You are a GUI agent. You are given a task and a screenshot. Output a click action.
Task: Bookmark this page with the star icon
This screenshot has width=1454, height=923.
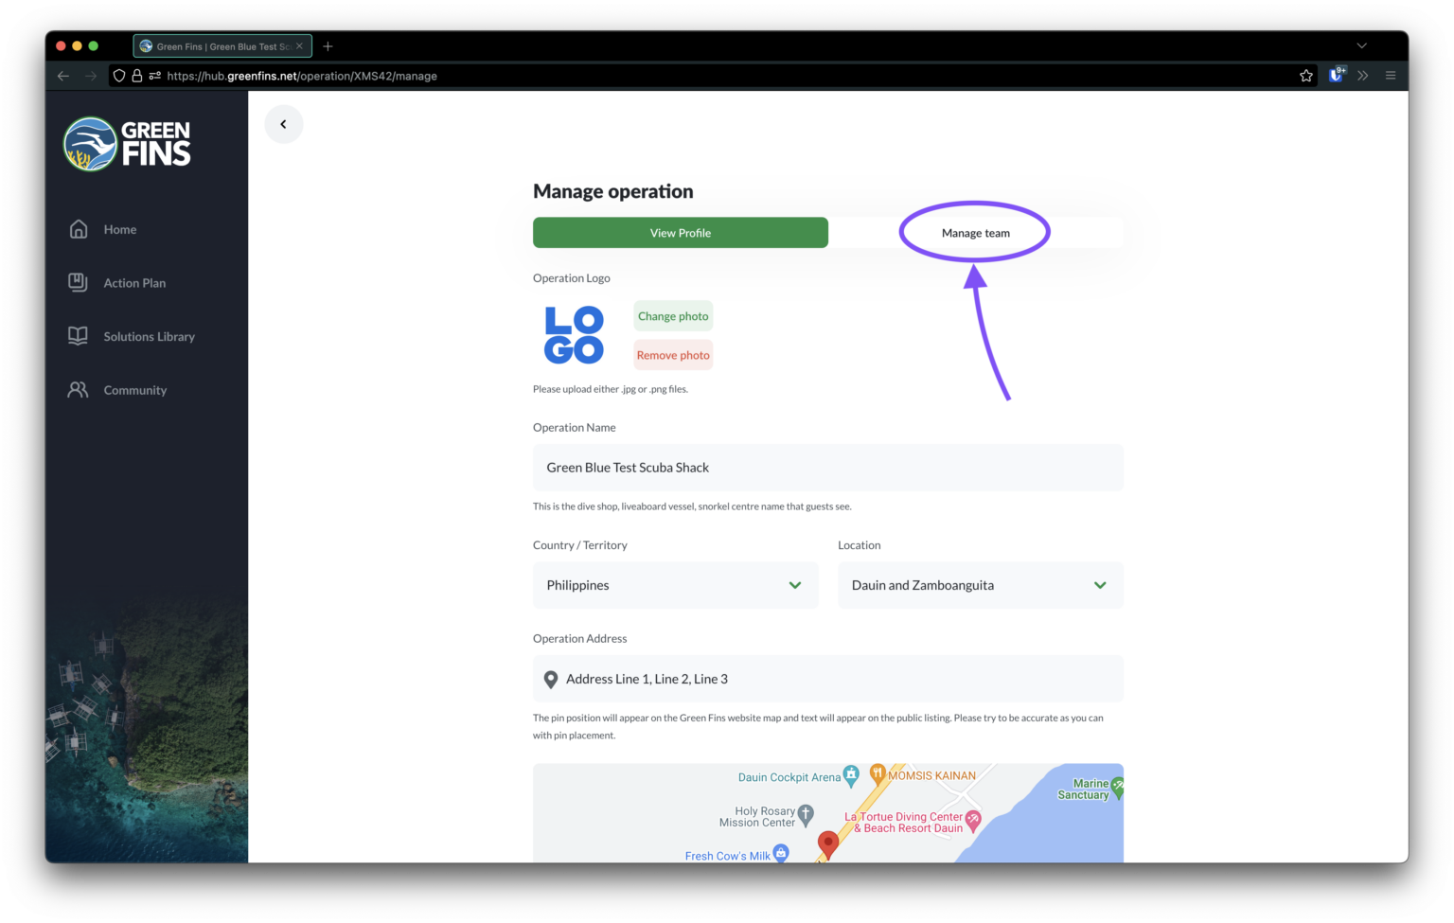point(1306,76)
